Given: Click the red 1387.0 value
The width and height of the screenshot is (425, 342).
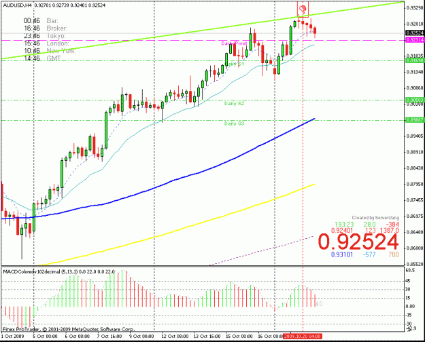Looking at the screenshot, I should coord(389,230).
